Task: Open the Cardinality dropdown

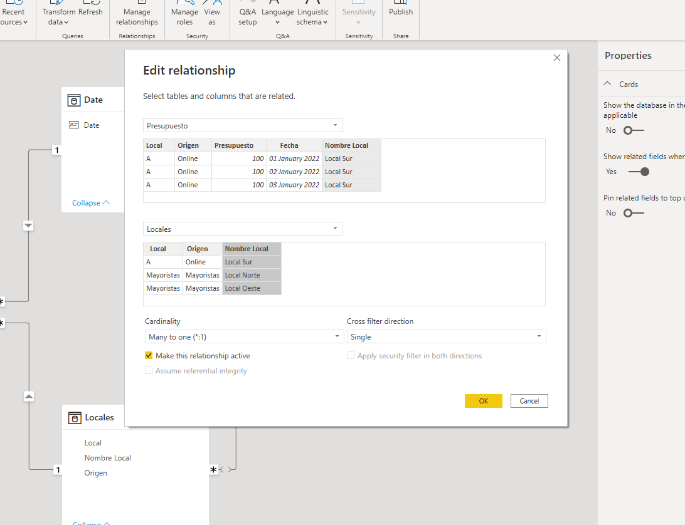Action: [244, 336]
